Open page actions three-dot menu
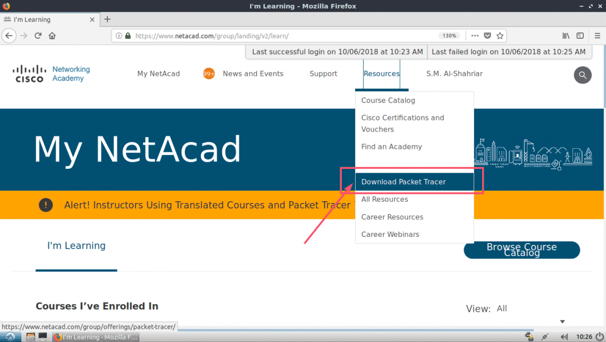The height and width of the screenshot is (342, 606). [x=475, y=36]
